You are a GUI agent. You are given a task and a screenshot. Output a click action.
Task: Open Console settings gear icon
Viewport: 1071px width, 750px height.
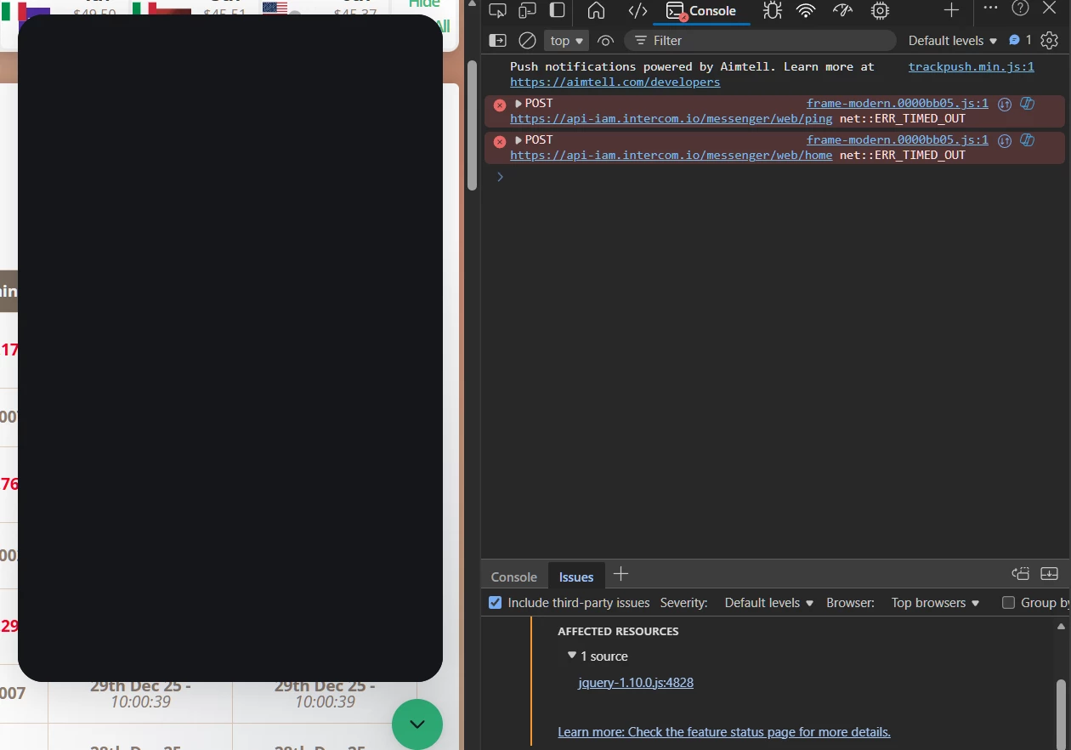(x=1050, y=40)
